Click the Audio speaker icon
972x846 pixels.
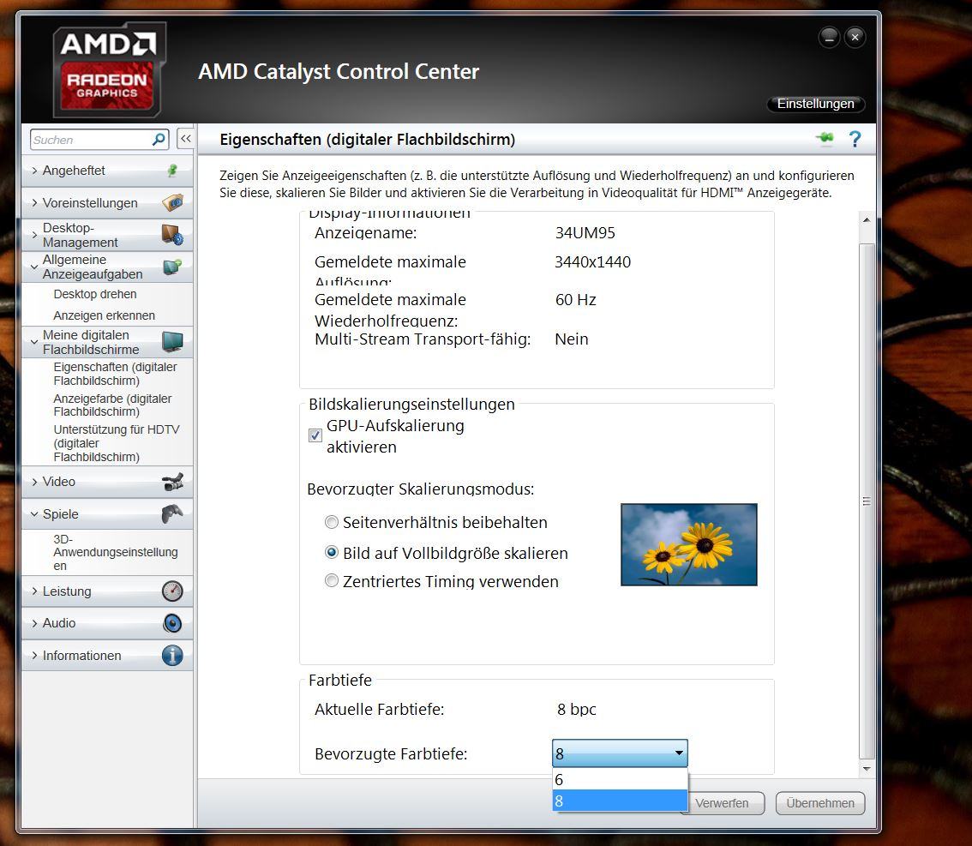tap(172, 623)
